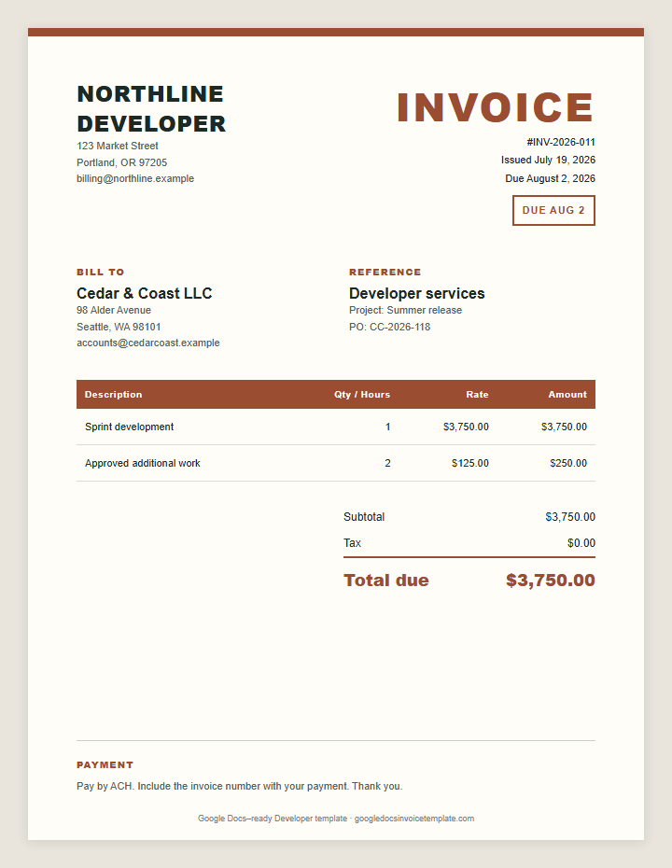This screenshot has height=868, width=672.
Task: Click the googledocsinvoicetemplate.com footer text
Action: point(414,819)
